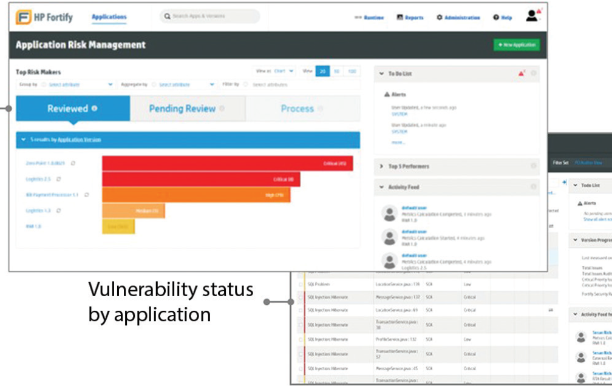Select the Reviewed tab
612x386 pixels.
pyautogui.click(x=73, y=109)
